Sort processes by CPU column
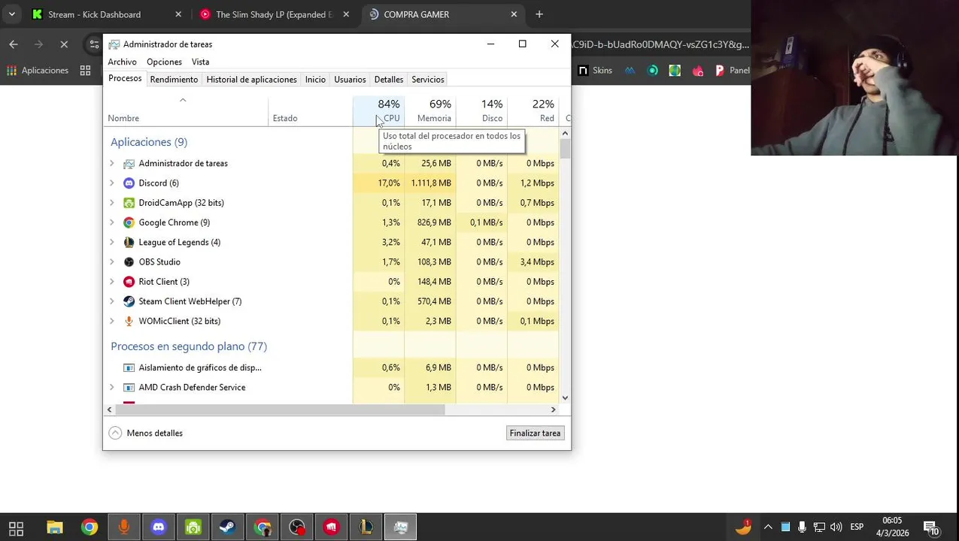Viewport: 959px width, 541px height. (378, 110)
